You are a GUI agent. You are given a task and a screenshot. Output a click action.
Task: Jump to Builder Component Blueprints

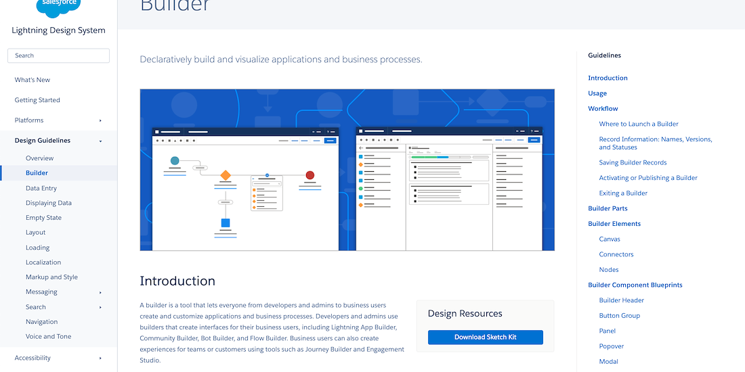635,285
